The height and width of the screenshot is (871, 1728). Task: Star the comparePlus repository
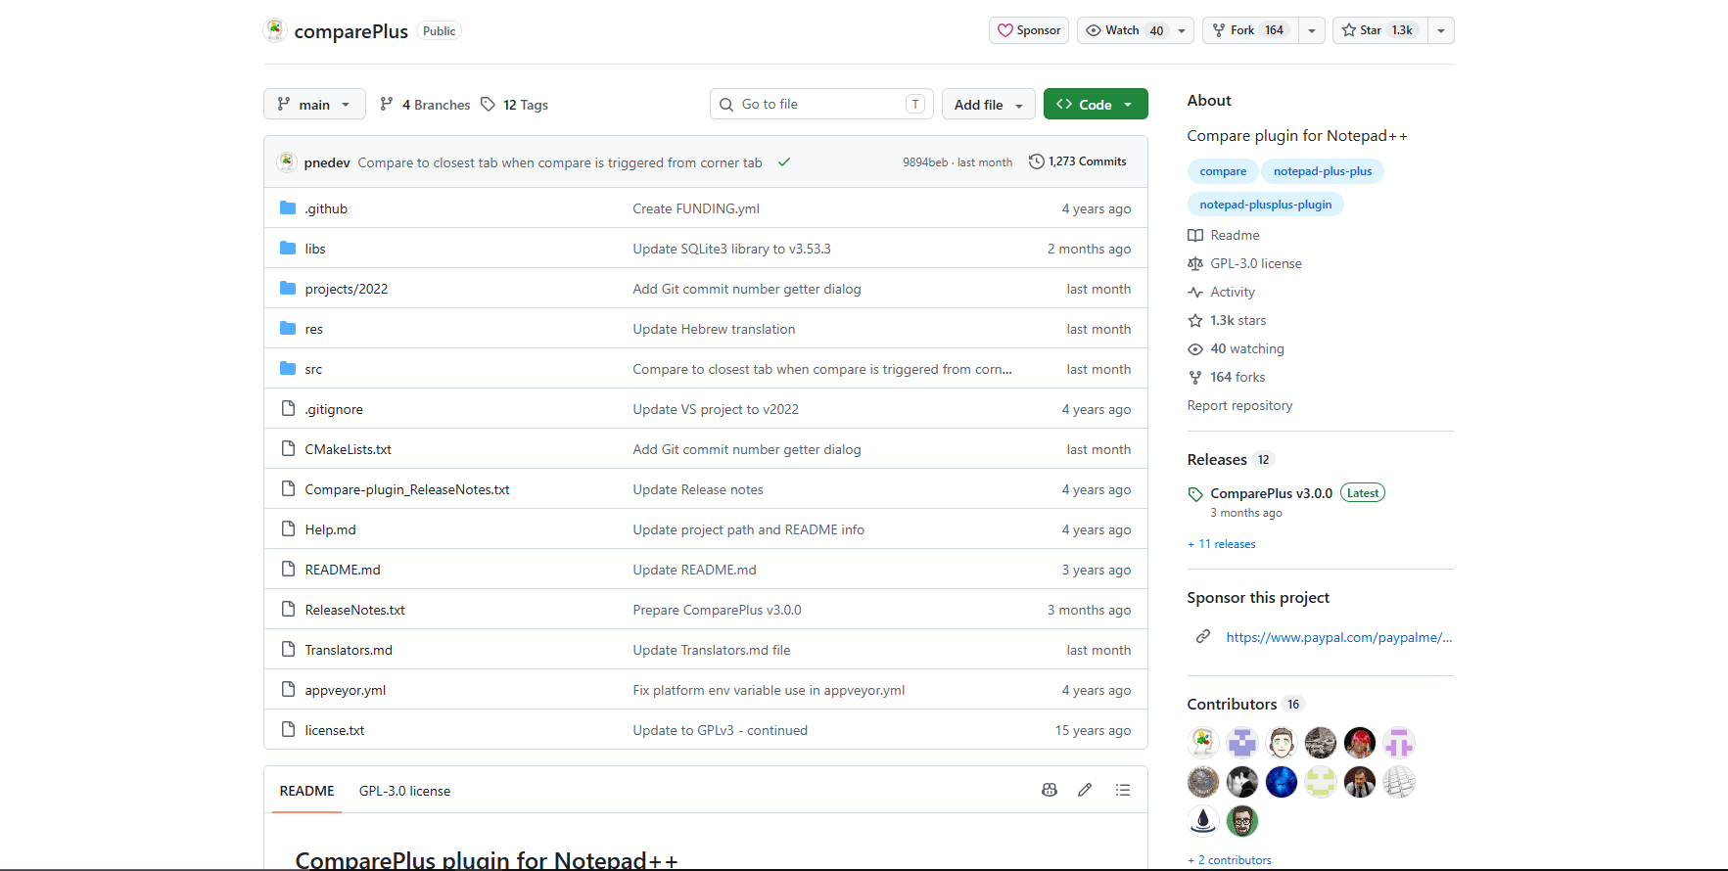point(1379,30)
